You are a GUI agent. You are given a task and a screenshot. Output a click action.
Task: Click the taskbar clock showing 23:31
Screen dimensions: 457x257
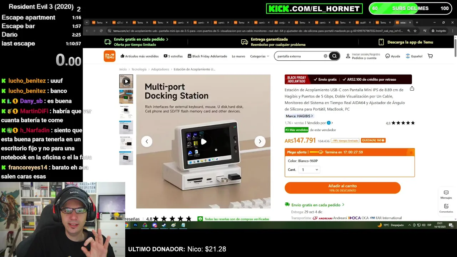point(439,225)
